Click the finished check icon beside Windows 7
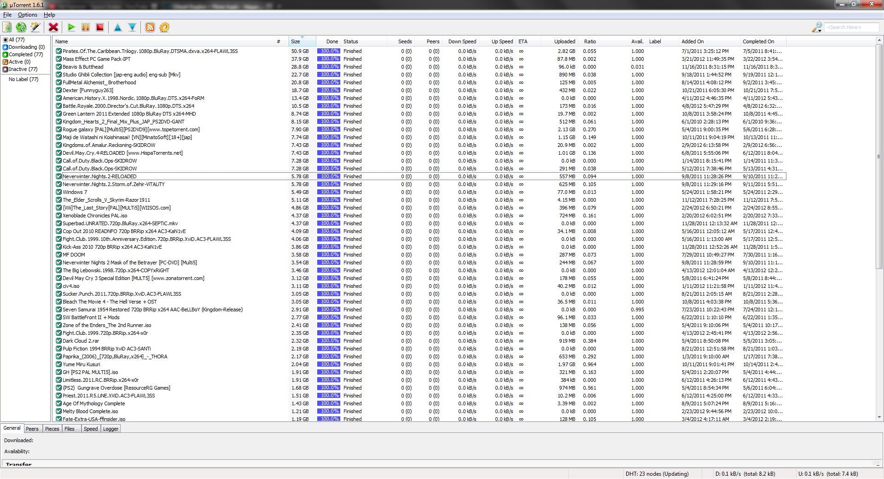The image size is (884, 479). click(58, 192)
